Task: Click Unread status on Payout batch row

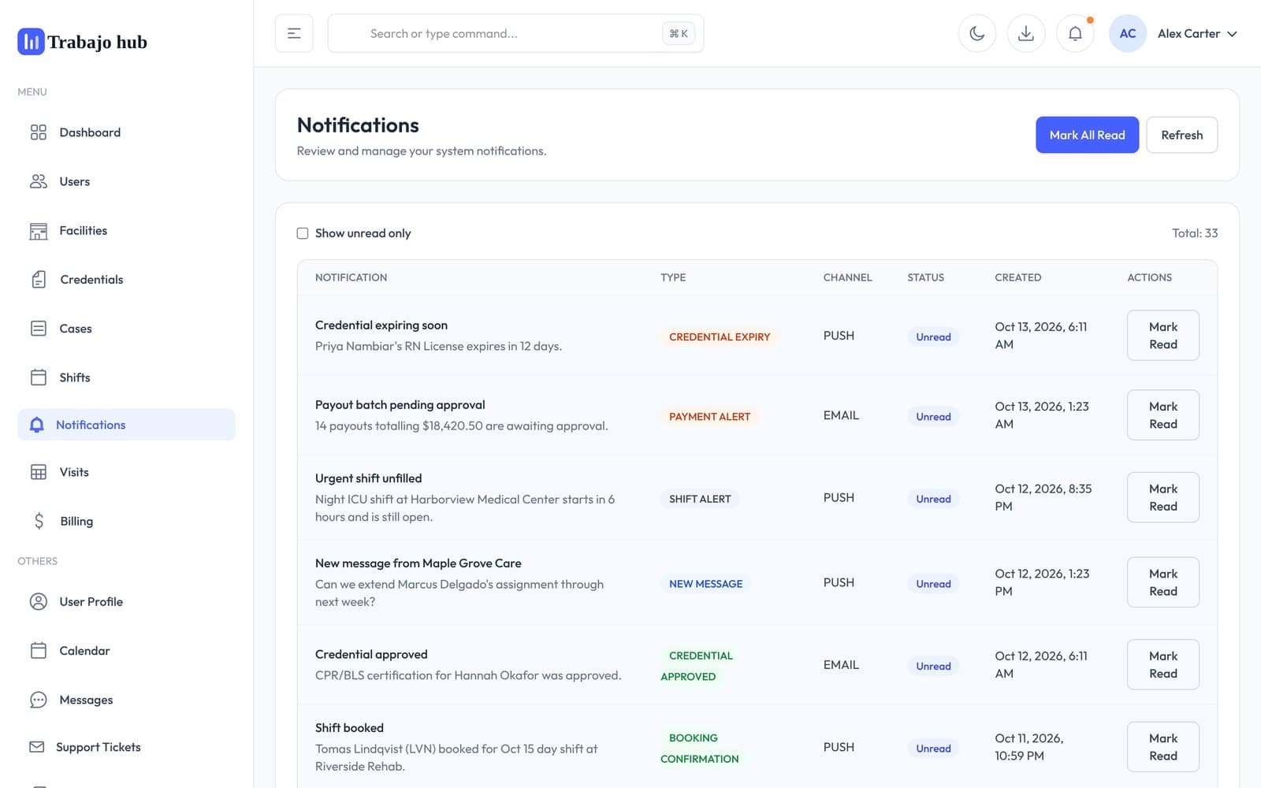Action: tap(933, 416)
